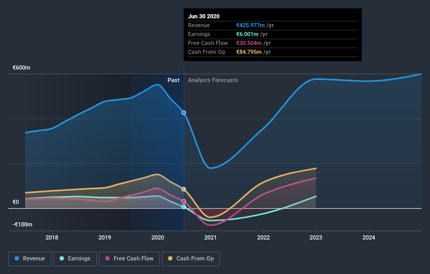Toggle the Cash From Op legend button
This screenshot has height=274, width=430.
(x=191, y=259)
